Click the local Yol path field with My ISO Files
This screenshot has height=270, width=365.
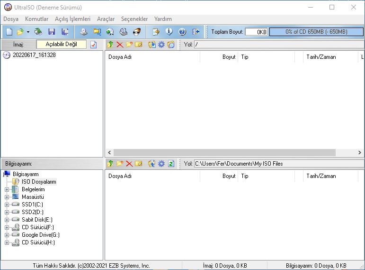(279, 164)
